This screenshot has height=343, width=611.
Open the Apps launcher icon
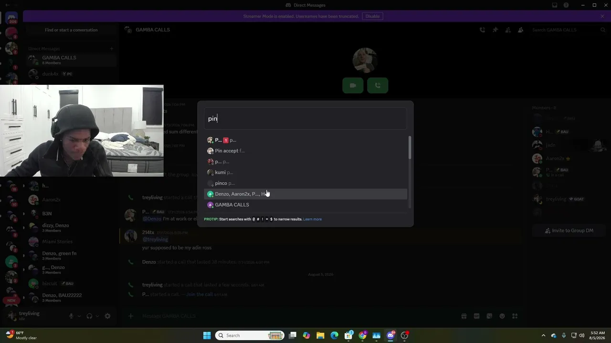click(515, 316)
